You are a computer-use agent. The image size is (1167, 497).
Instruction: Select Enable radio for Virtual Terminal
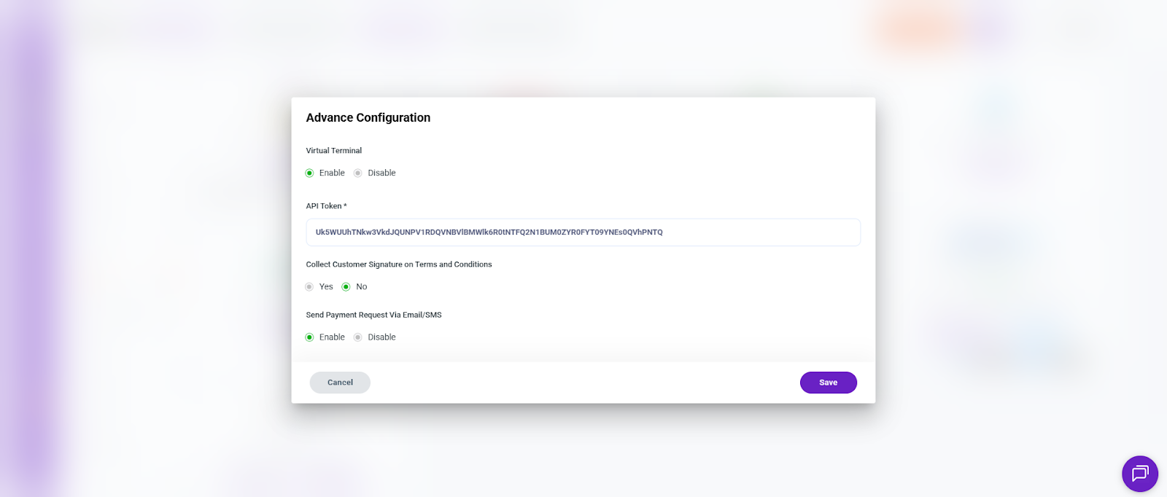click(309, 173)
